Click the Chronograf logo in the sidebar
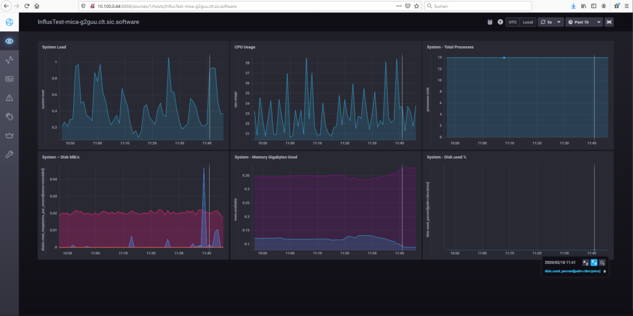The height and width of the screenshot is (316, 633). (x=9, y=22)
